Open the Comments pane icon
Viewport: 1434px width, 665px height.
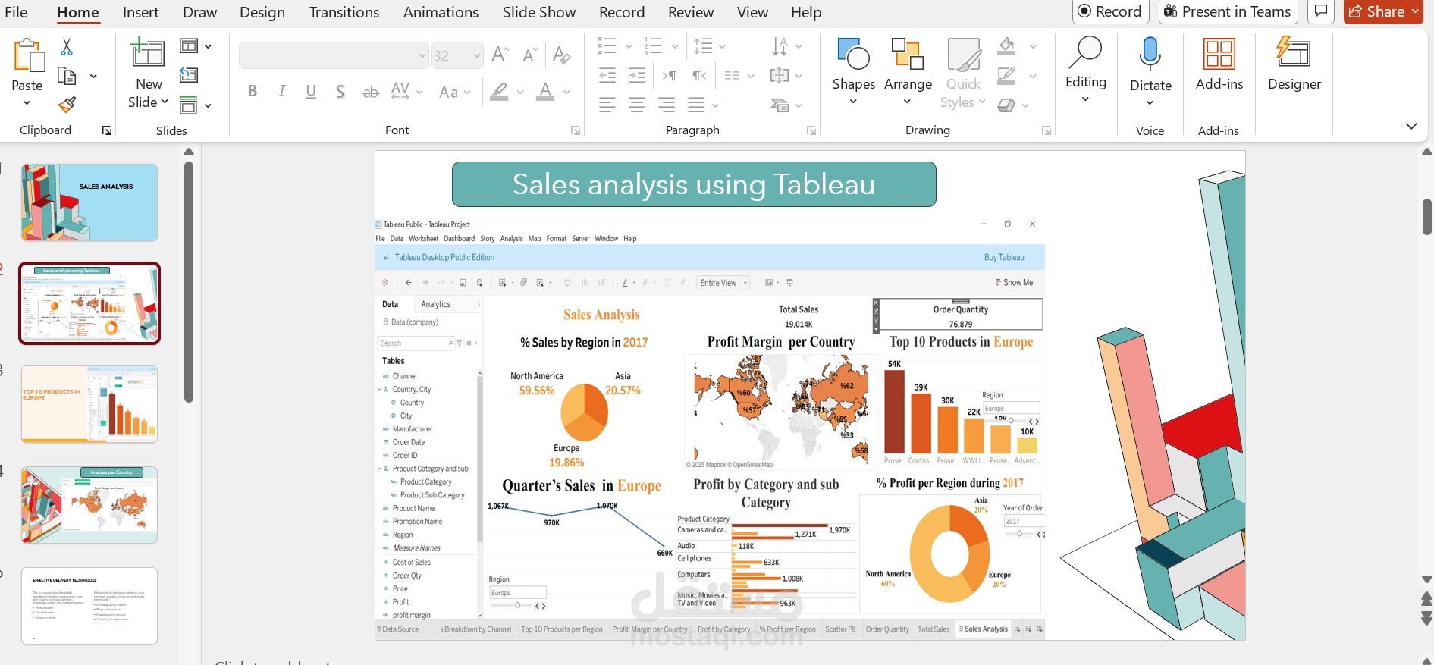point(1321,11)
